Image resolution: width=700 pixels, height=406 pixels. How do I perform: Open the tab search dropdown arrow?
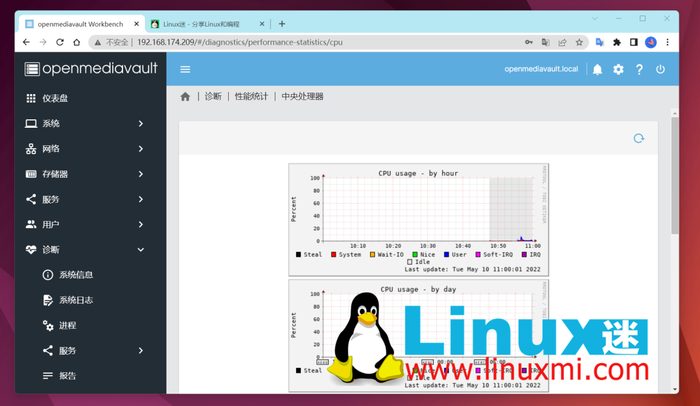[594, 18]
